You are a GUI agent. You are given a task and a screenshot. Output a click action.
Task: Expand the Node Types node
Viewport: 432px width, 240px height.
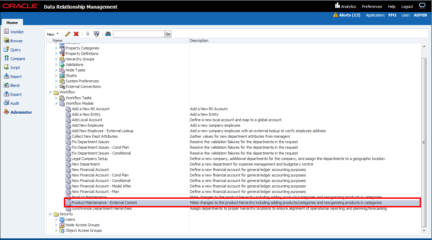57,70
